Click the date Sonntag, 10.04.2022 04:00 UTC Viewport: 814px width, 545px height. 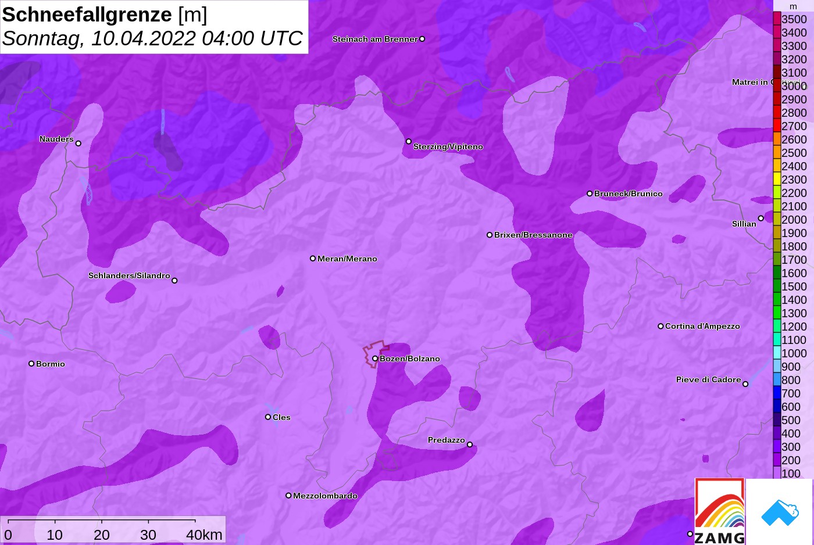coord(152,38)
